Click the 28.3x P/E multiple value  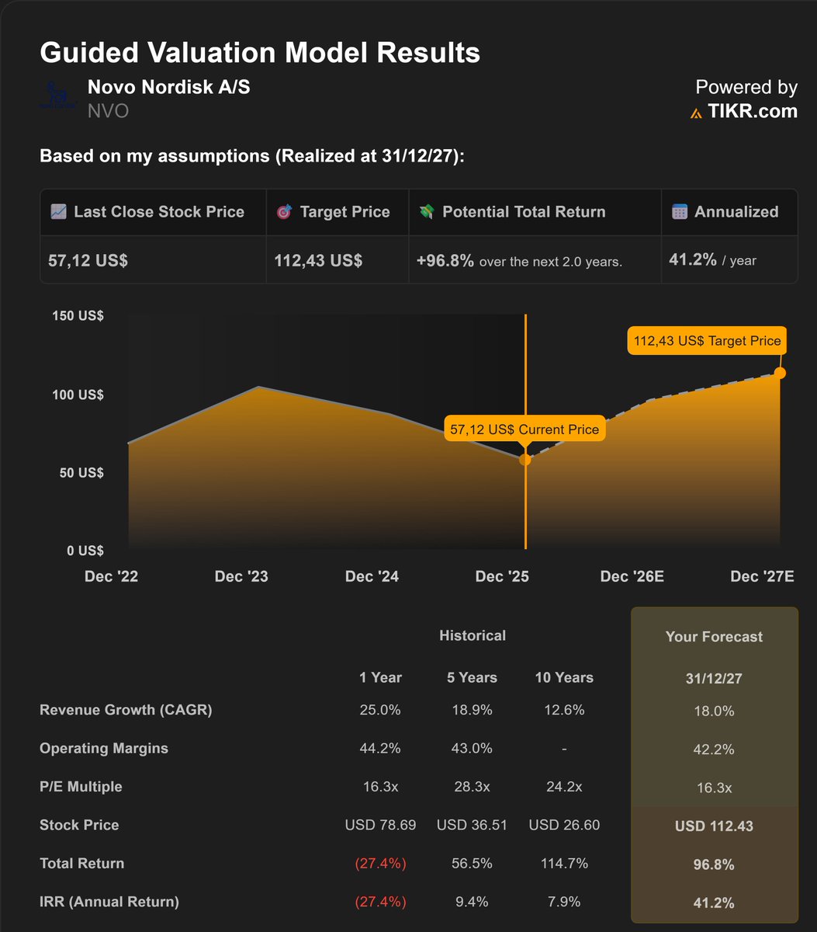tap(472, 787)
